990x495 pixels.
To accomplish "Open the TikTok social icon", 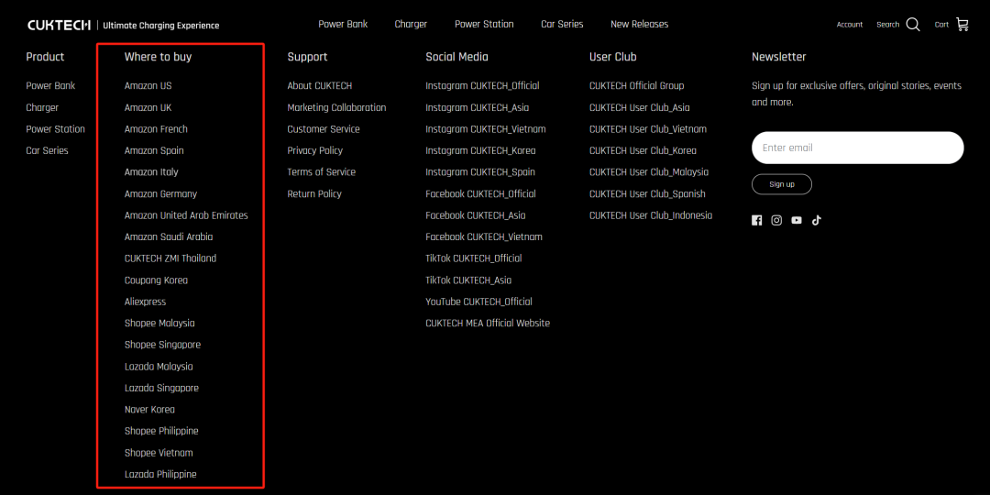I will point(816,220).
